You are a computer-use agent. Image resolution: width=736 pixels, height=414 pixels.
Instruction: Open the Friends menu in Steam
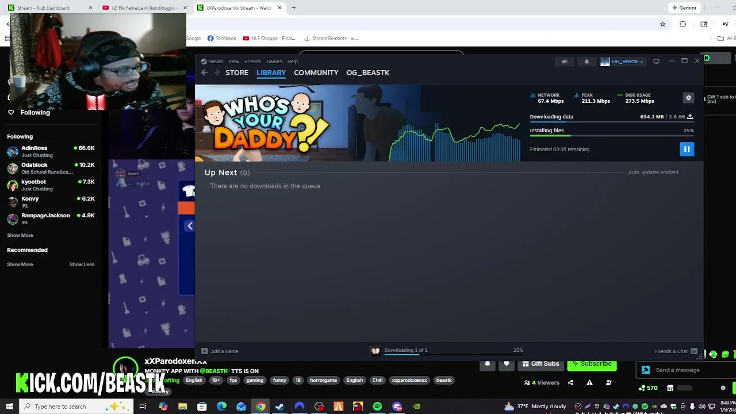click(x=253, y=62)
